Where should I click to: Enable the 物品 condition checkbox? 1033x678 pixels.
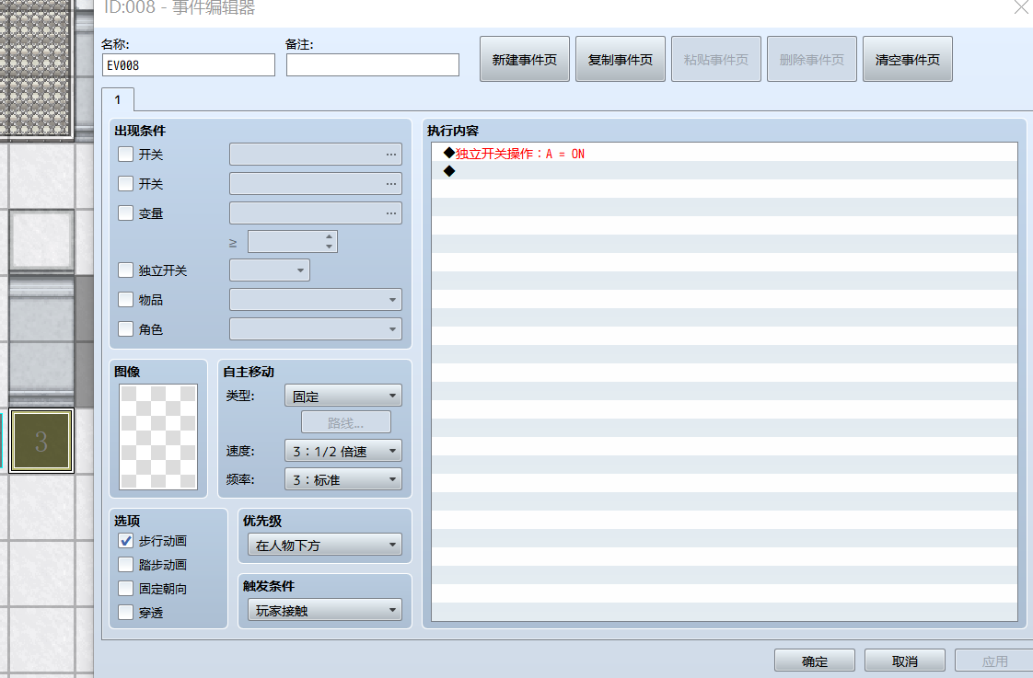pyautogui.click(x=125, y=300)
